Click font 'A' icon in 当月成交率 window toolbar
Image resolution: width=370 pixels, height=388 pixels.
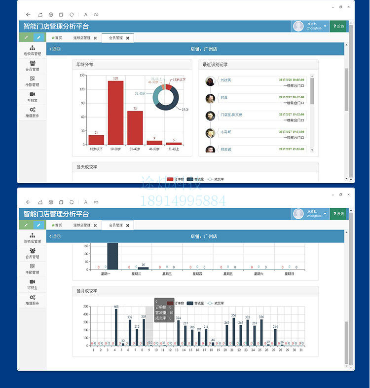[85, 202]
